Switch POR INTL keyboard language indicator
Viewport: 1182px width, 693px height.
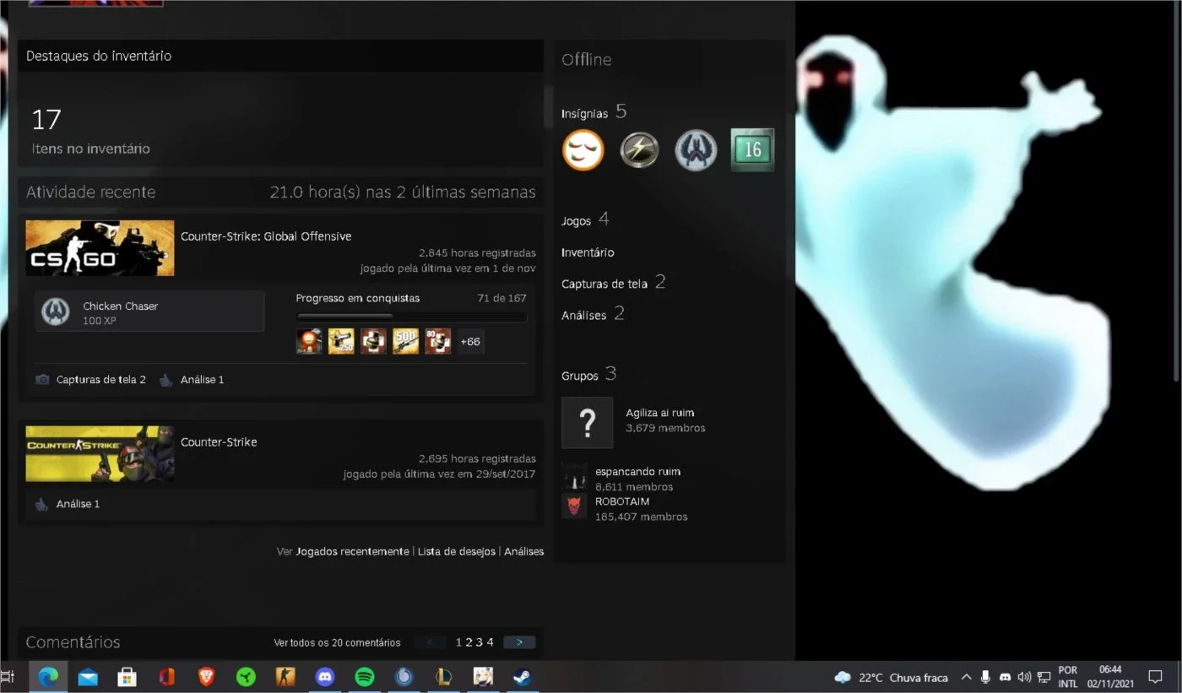pos(1068,677)
